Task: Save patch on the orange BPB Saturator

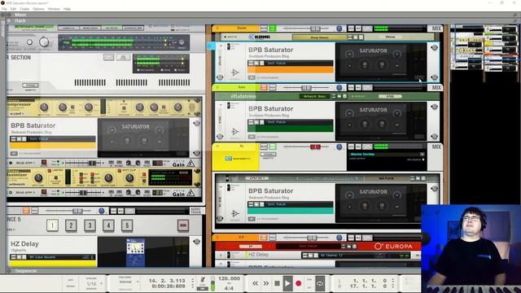Action: pos(261,63)
